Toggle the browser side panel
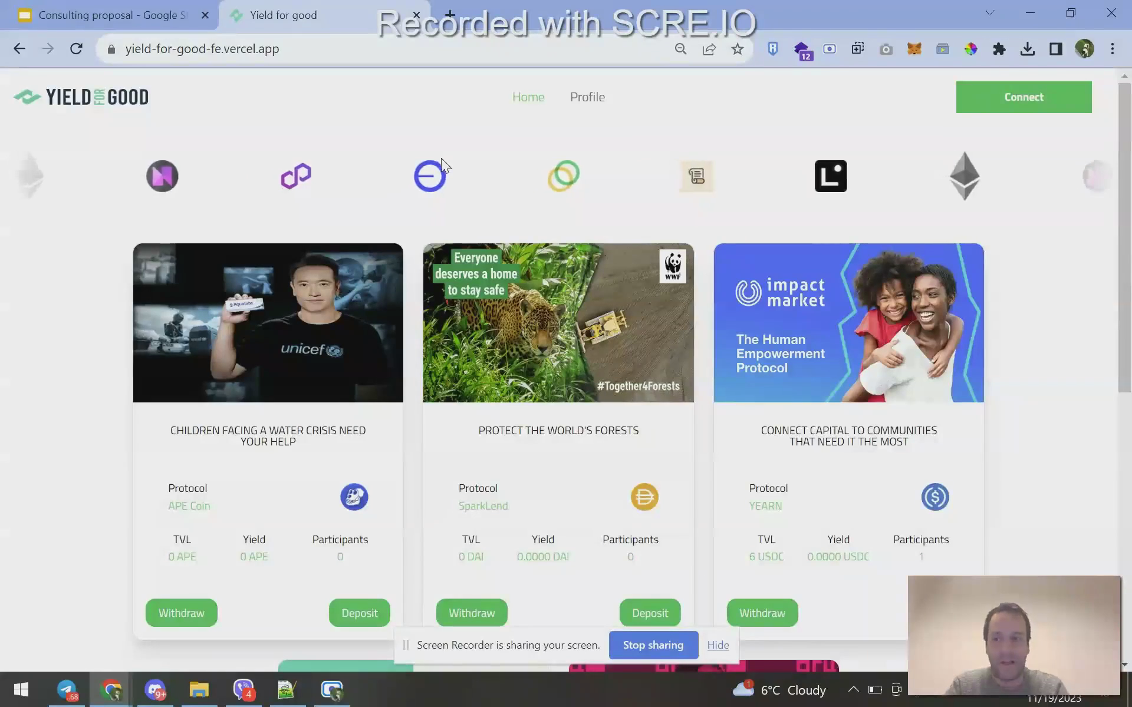Viewport: 1132px width, 707px height. [1055, 49]
